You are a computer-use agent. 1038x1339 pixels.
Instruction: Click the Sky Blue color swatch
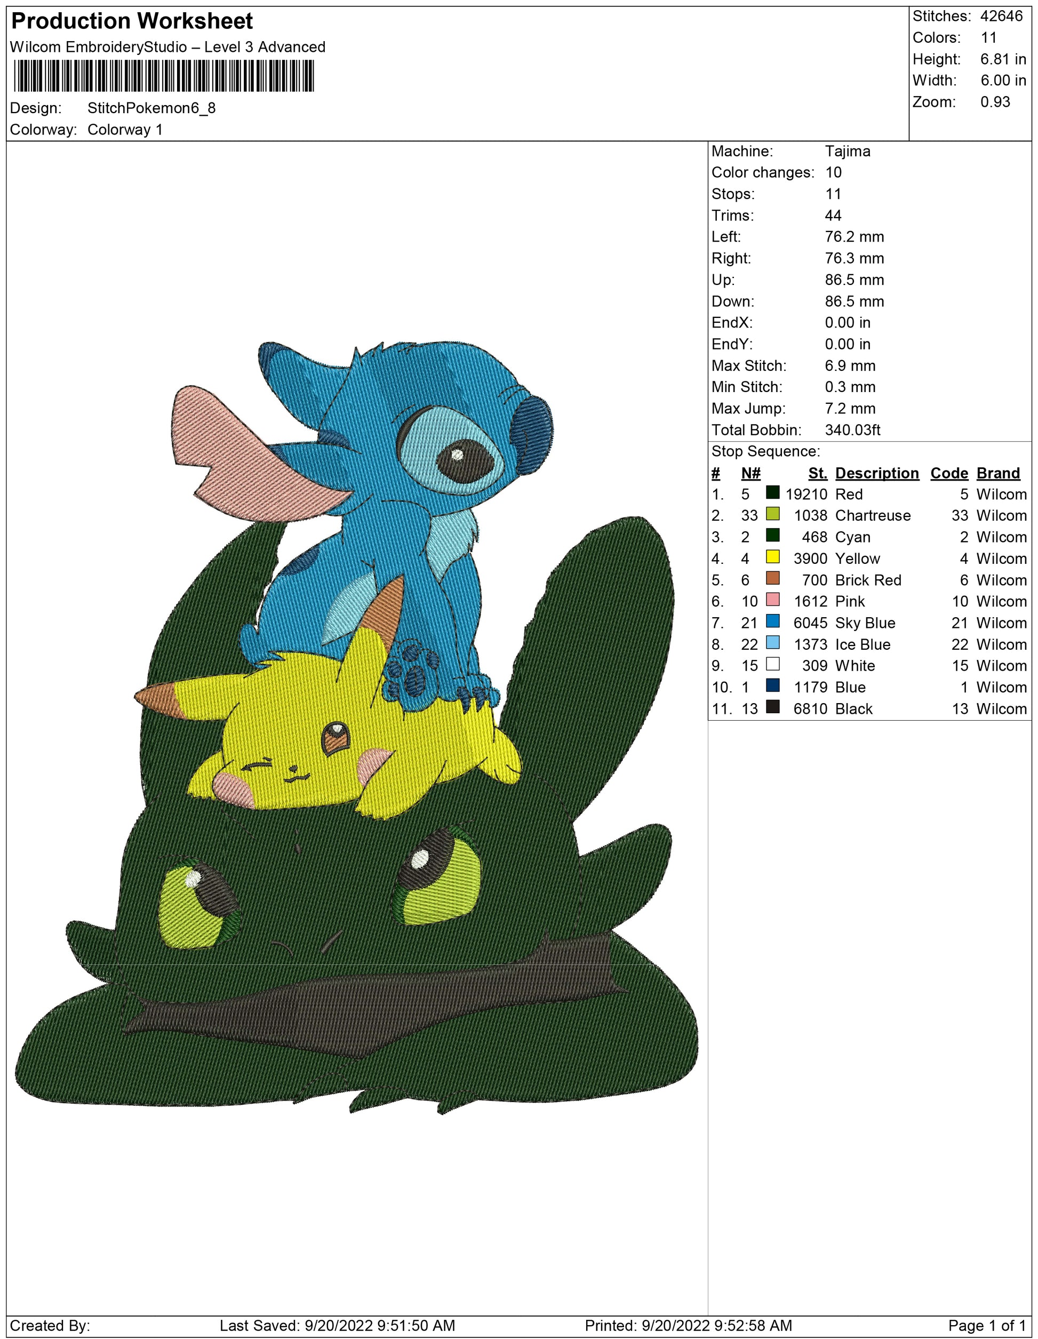point(772,621)
